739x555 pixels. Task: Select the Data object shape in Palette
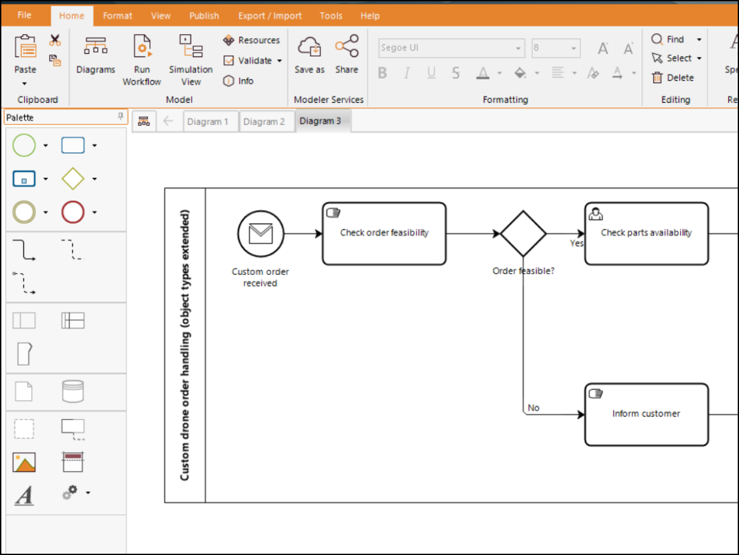coord(24,391)
